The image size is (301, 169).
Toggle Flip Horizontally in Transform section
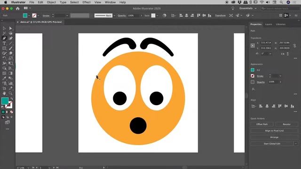283,54
